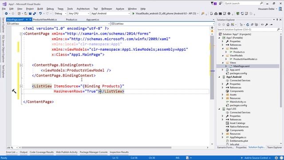Toggle pin on MainPage.xaml tab

click(27, 20)
